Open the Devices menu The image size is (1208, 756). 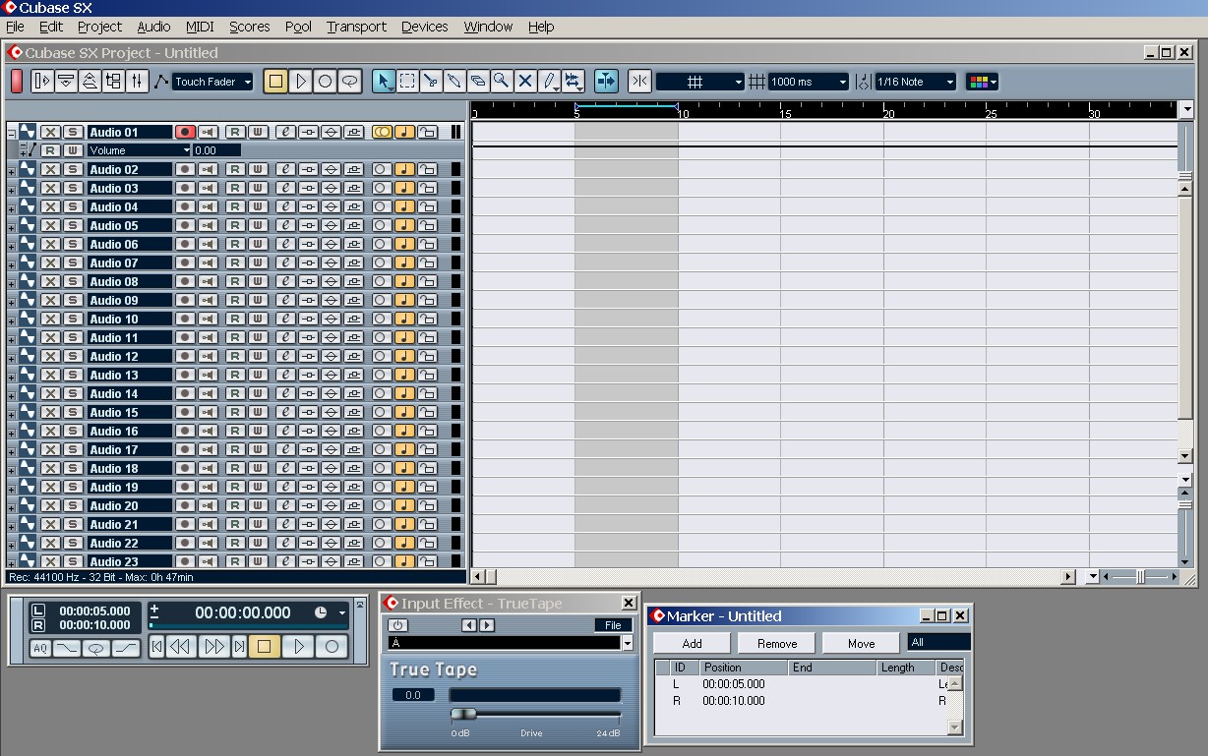coord(425,27)
